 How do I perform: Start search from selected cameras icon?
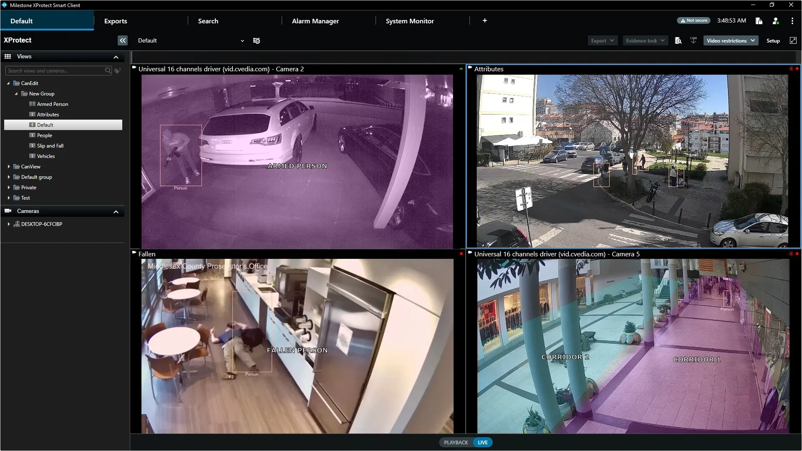click(678, 40)
